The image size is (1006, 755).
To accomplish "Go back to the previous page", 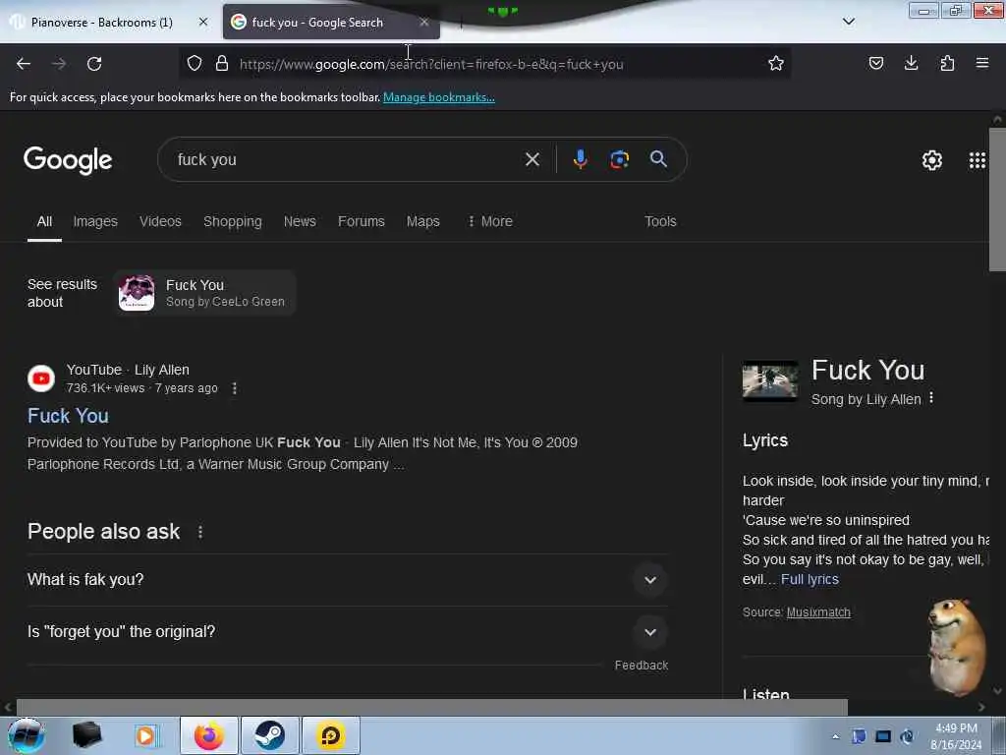I will (24, 64).
